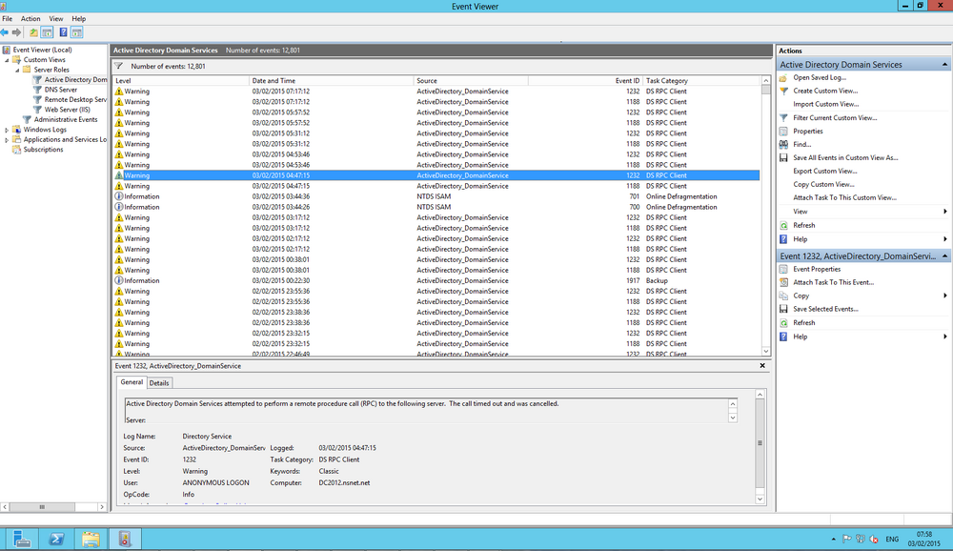
Task: Click the Attach Task To This Event icon
Action: [783, 282]
